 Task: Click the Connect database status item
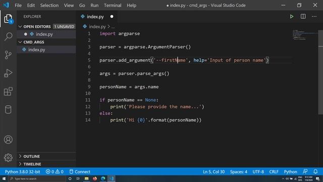80,172
